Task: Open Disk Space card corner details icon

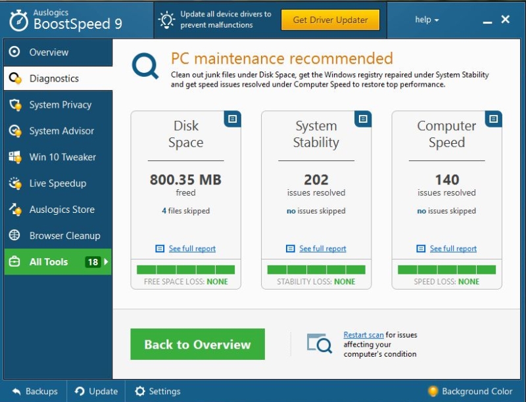Action: 233,119
